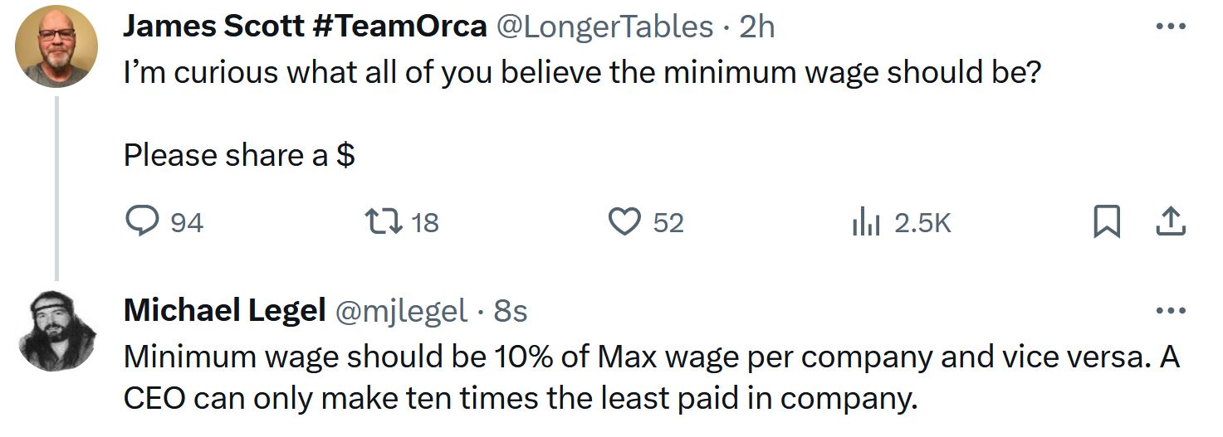Click Michael Legel's profile avatar
1223x437 pixels.
tap(56, 332)
